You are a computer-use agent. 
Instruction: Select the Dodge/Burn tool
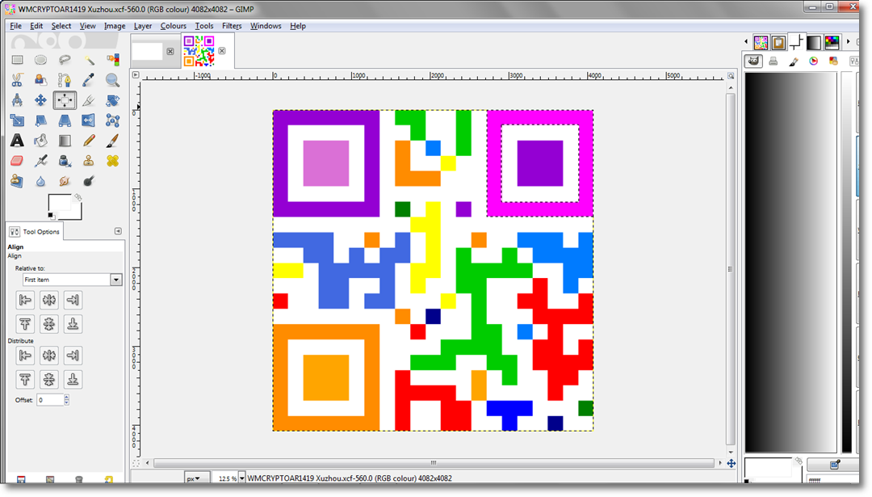point(89,181)
